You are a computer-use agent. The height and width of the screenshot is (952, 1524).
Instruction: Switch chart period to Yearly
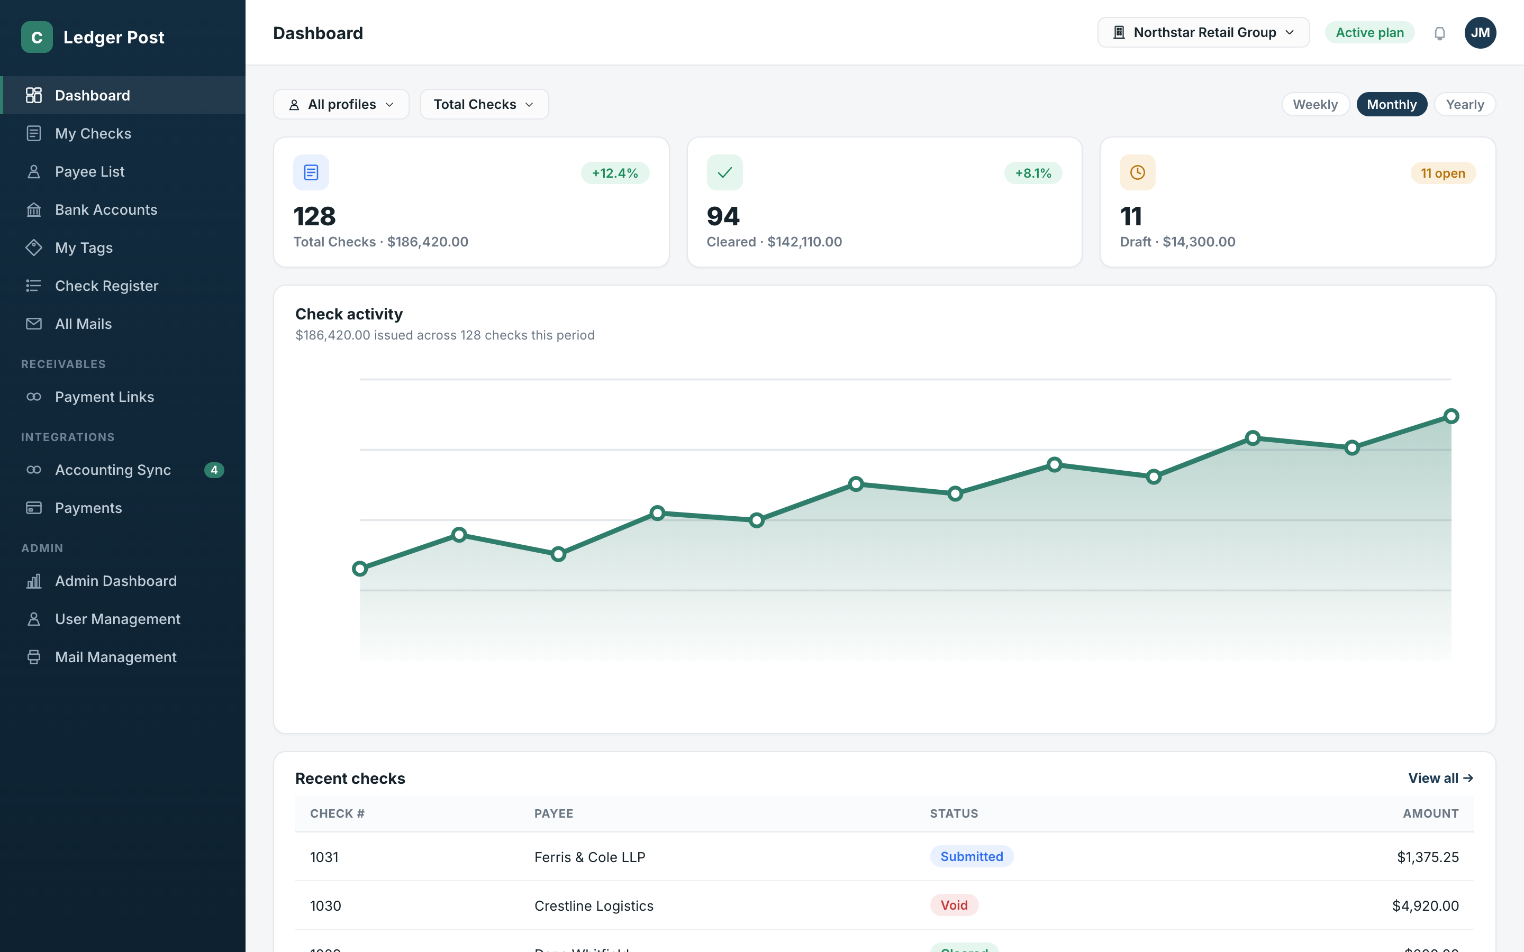(1465, 105)
